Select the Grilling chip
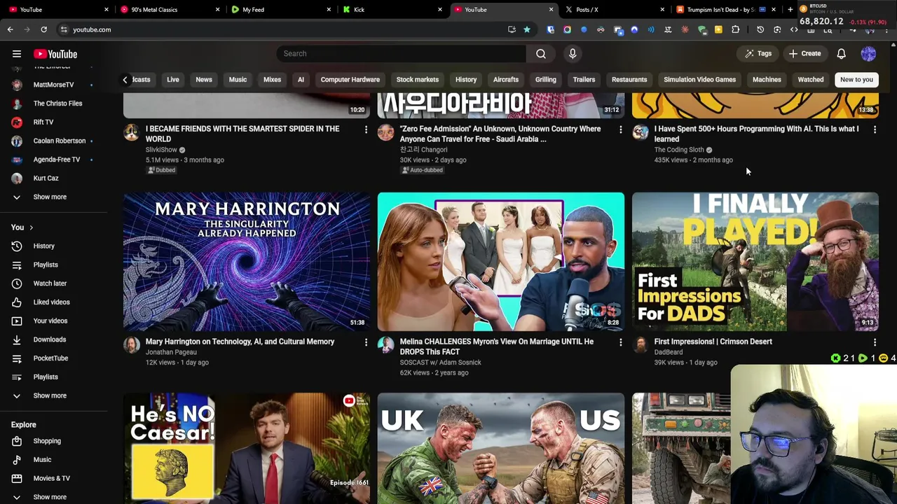This screenshot has height=504, width=897. point(546,80)
